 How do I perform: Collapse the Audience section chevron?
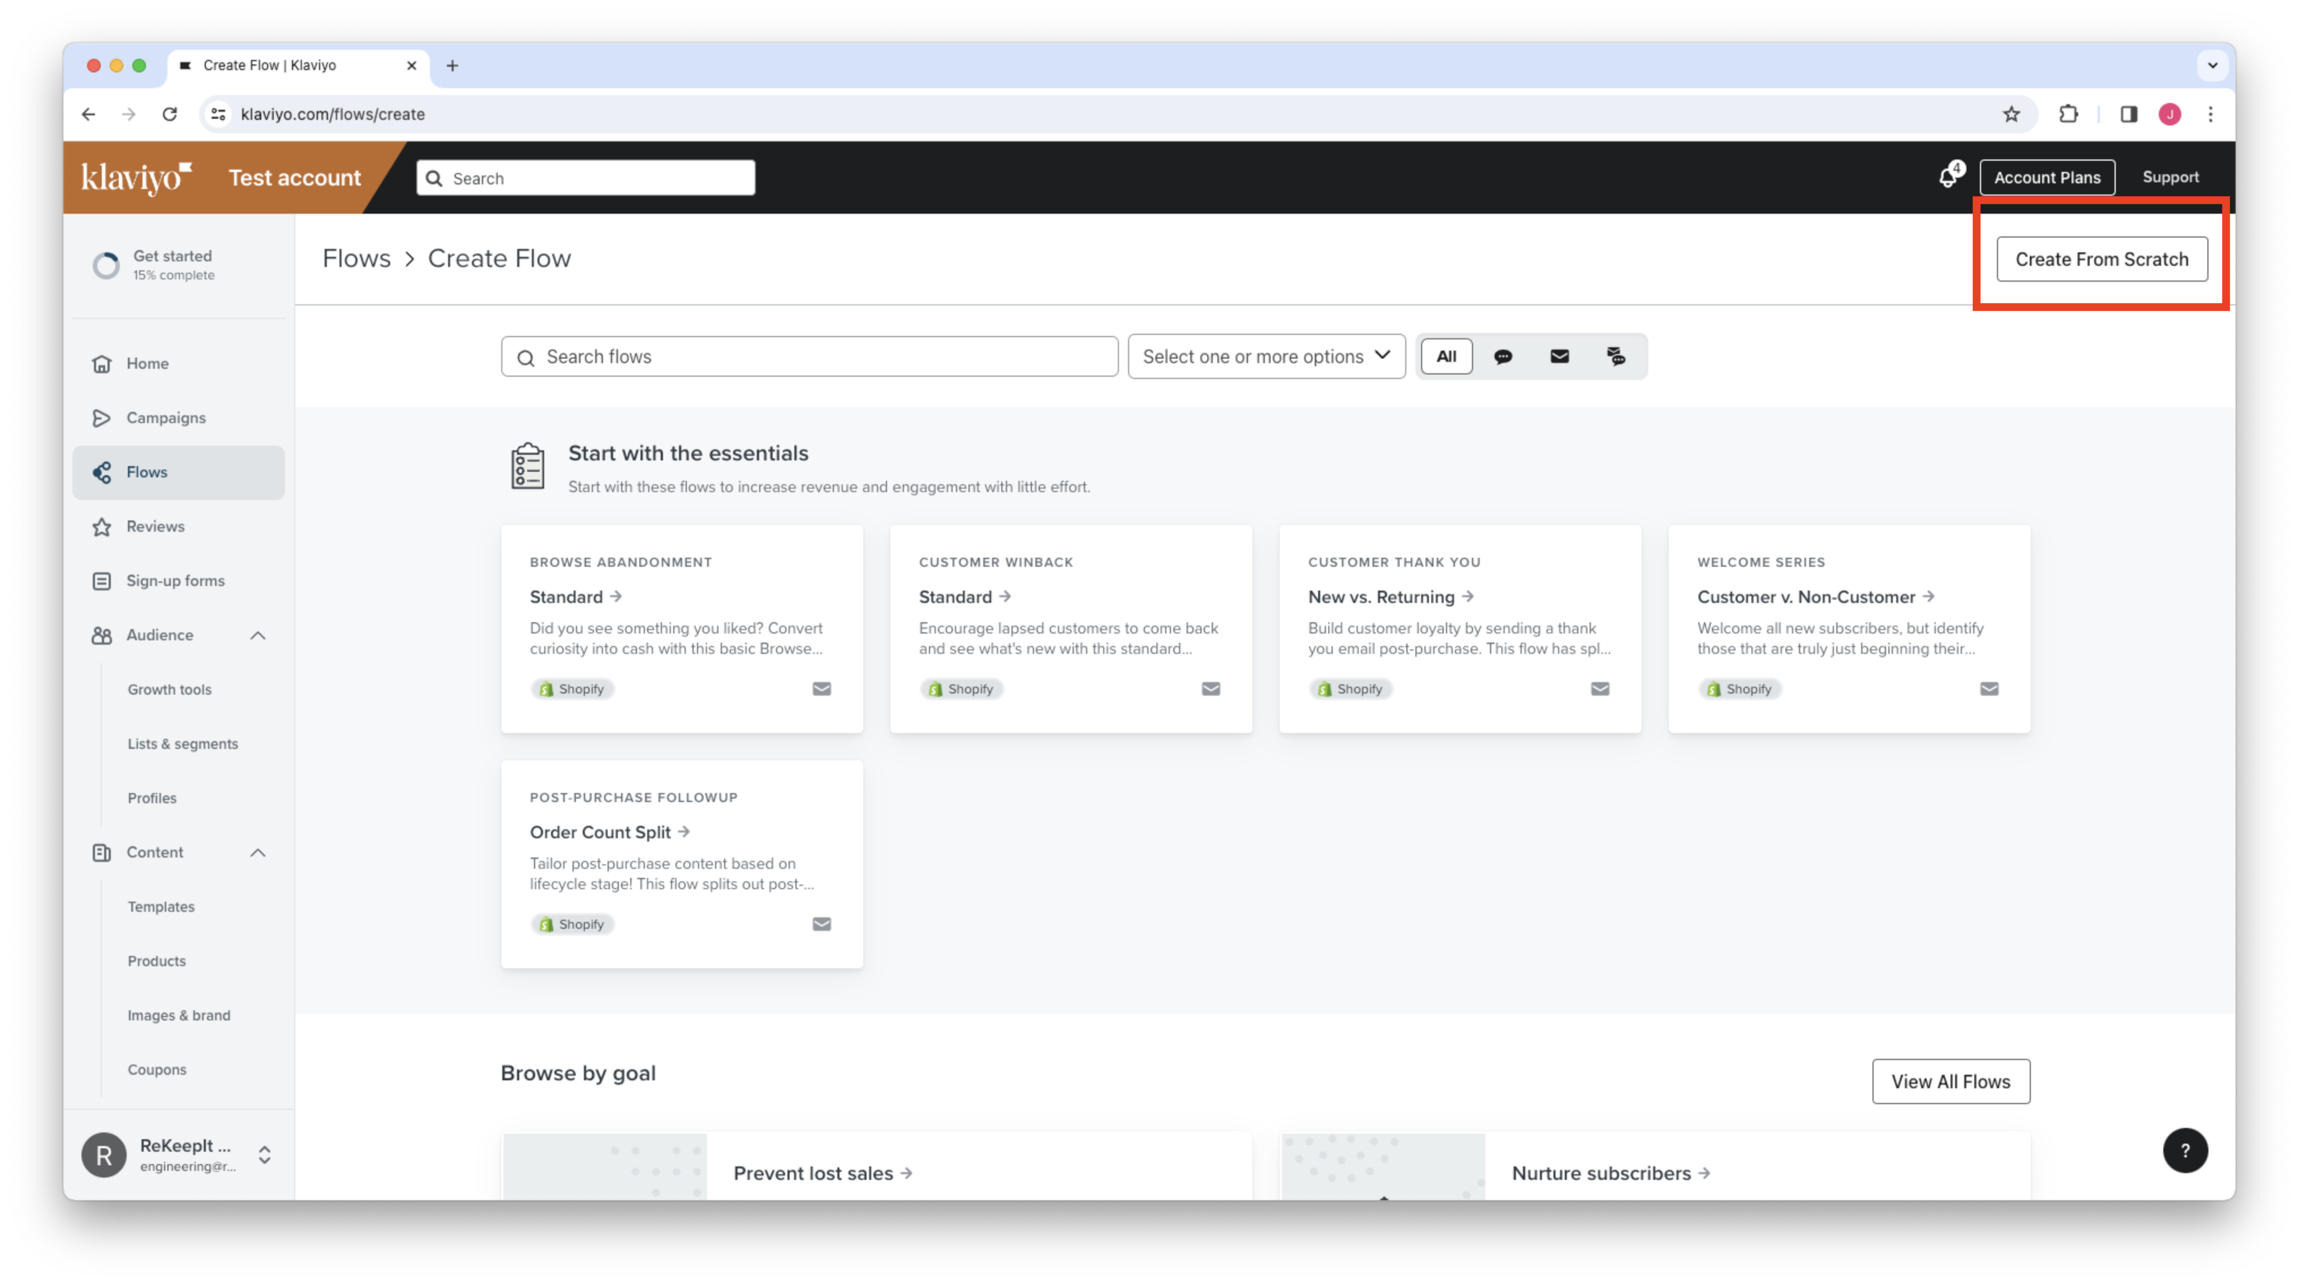tap(258, 635)
